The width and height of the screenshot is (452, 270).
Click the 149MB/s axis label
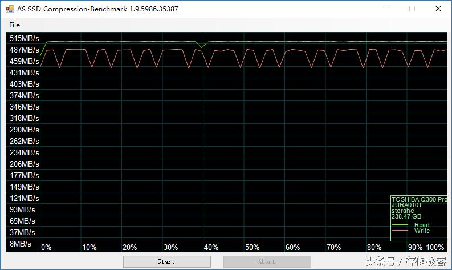24,187
